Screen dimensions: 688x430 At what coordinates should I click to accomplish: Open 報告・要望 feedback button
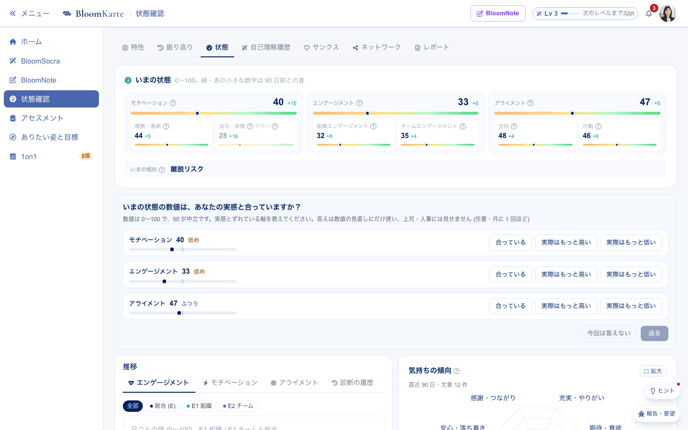tap(657, 414)
